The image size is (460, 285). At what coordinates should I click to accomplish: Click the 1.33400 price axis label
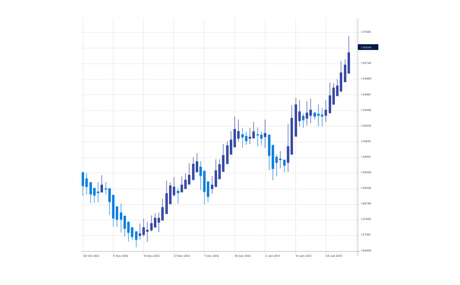click(x=366, y=110)
